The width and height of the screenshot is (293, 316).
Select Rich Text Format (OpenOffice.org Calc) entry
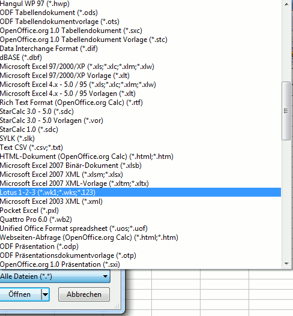[x=140, y=103]
